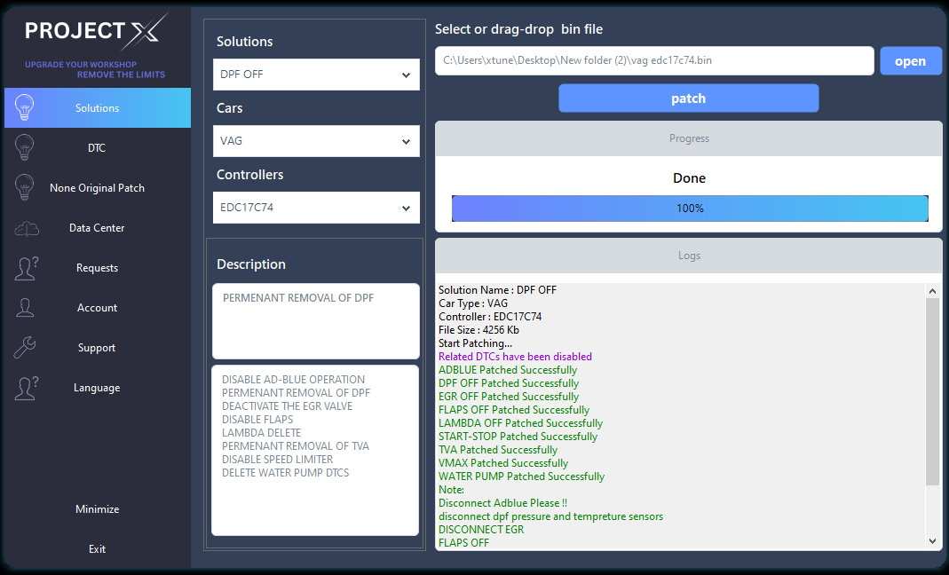This screenshot has height=575, width=949.
Task: Click 'DISABLE SPEED LIMITER' line
Action: (277, 460)
